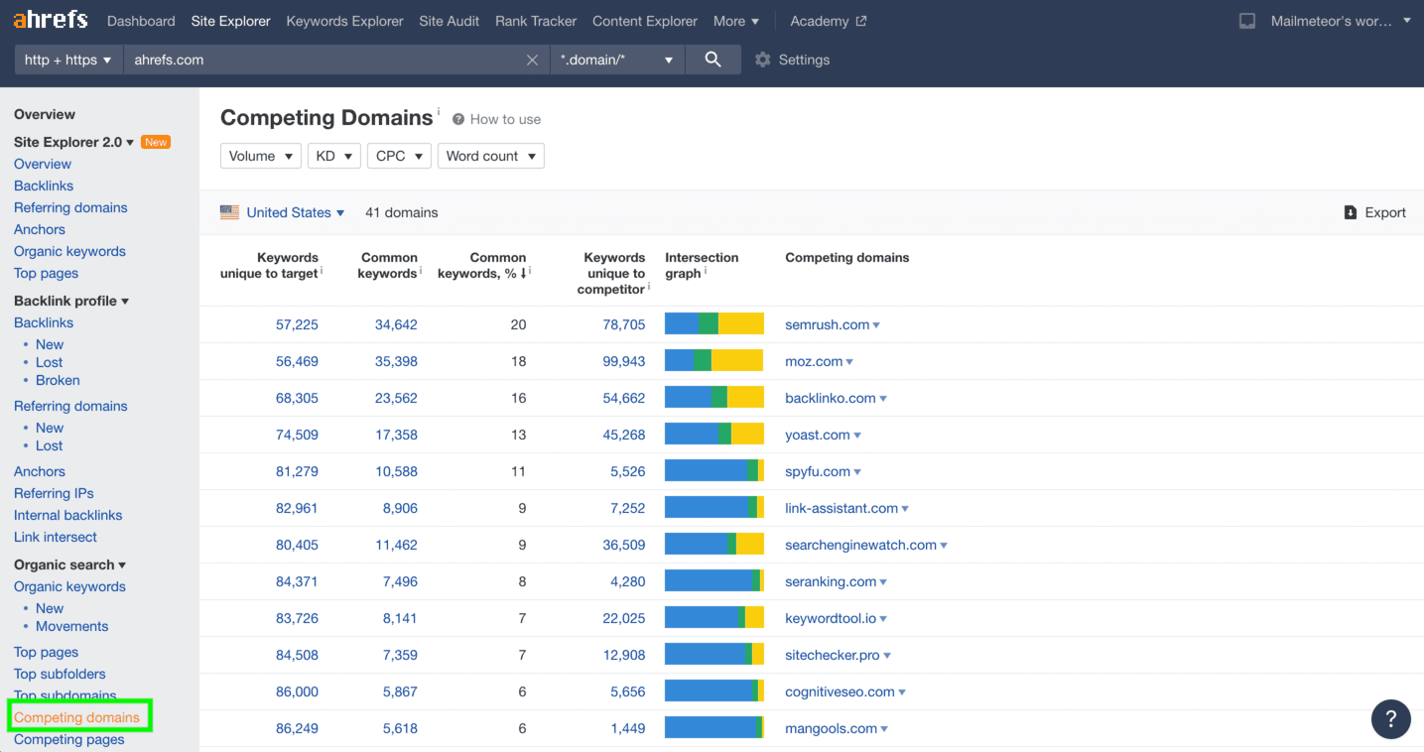Open the sidebar Overview heading
Image resolution: width=1424 pixels, height=752 pixels.
tap(45, 114)
